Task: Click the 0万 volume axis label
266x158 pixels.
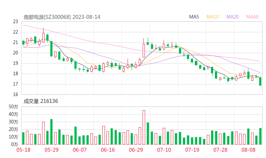Action: coord(14,144)
